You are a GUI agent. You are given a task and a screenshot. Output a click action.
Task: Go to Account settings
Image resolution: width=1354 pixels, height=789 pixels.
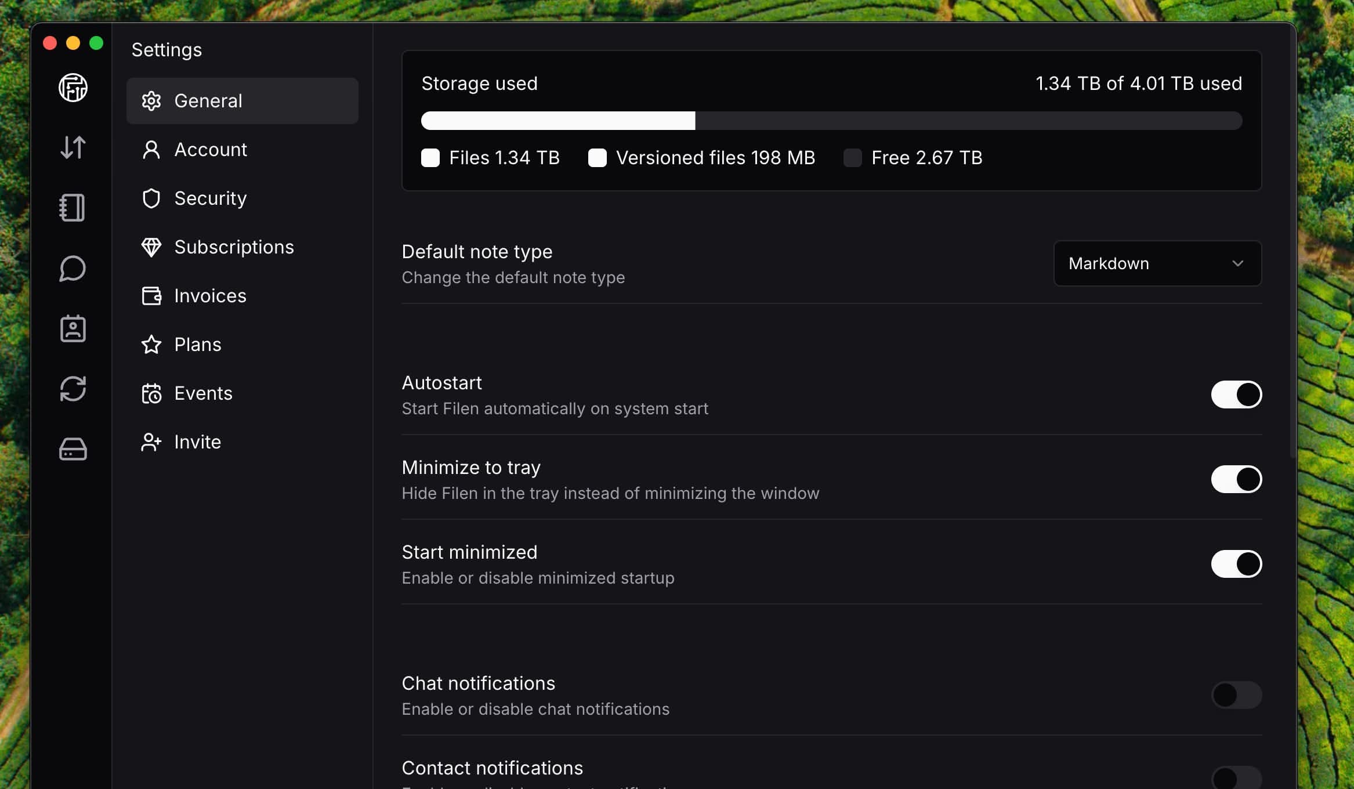tap(211, 150)
